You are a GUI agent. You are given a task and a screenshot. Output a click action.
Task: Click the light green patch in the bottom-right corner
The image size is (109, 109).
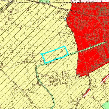click(x=105, y=105)
